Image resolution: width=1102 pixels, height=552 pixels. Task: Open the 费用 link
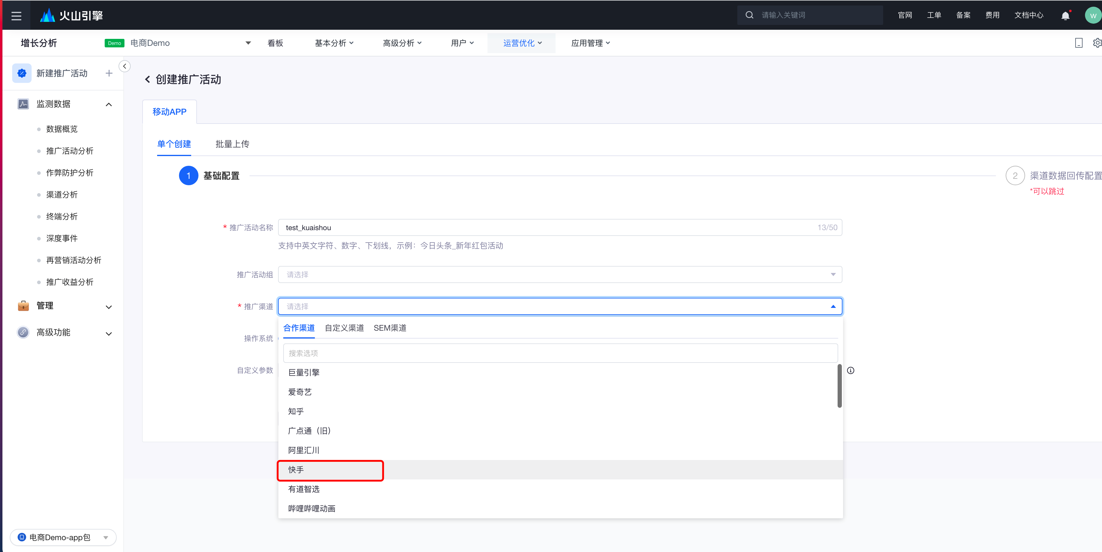[x=992, y=15]
